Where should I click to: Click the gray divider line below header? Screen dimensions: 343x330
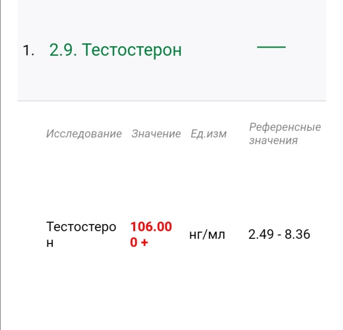point(171,101)
